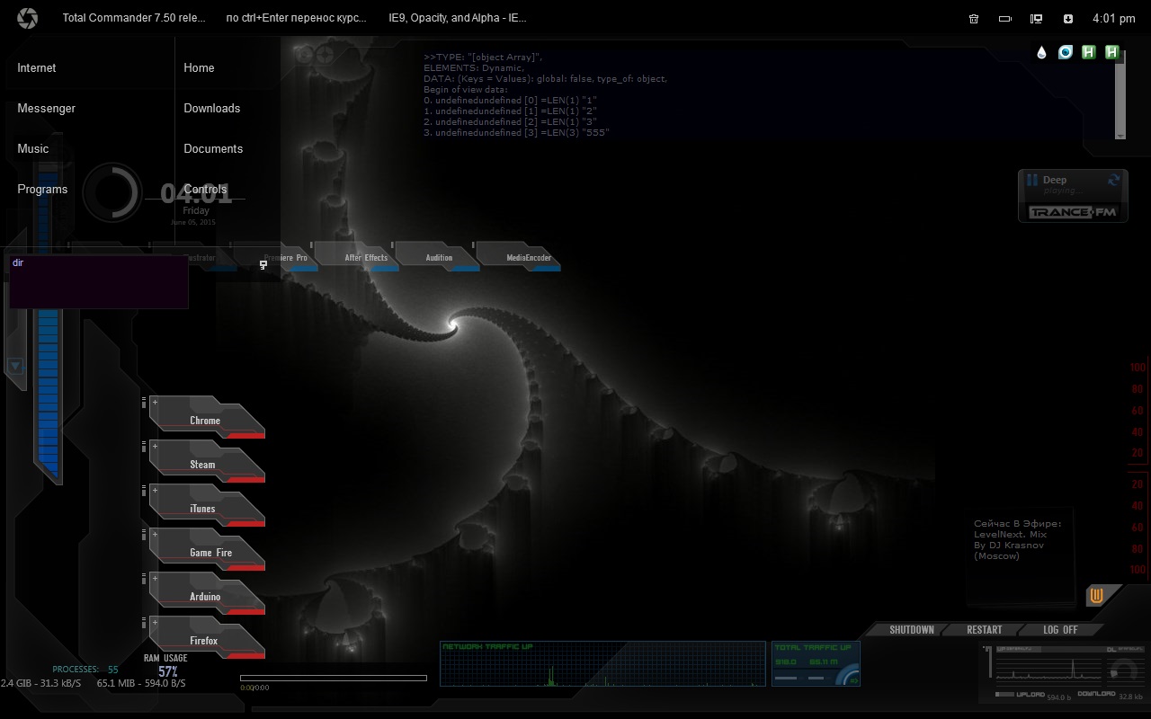Click the small plus on iTunes launcher
The image size is (1151, 719).
155,490
